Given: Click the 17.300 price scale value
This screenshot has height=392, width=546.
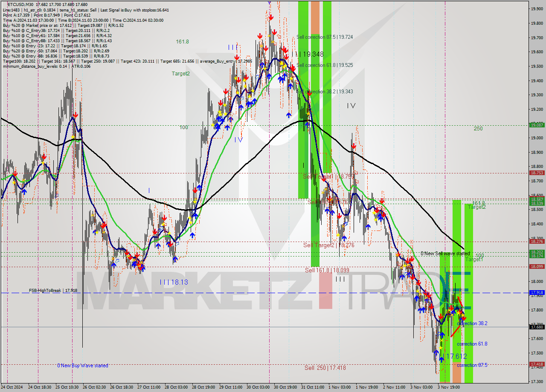Looking at the screenshot, I should coord(536,381).
